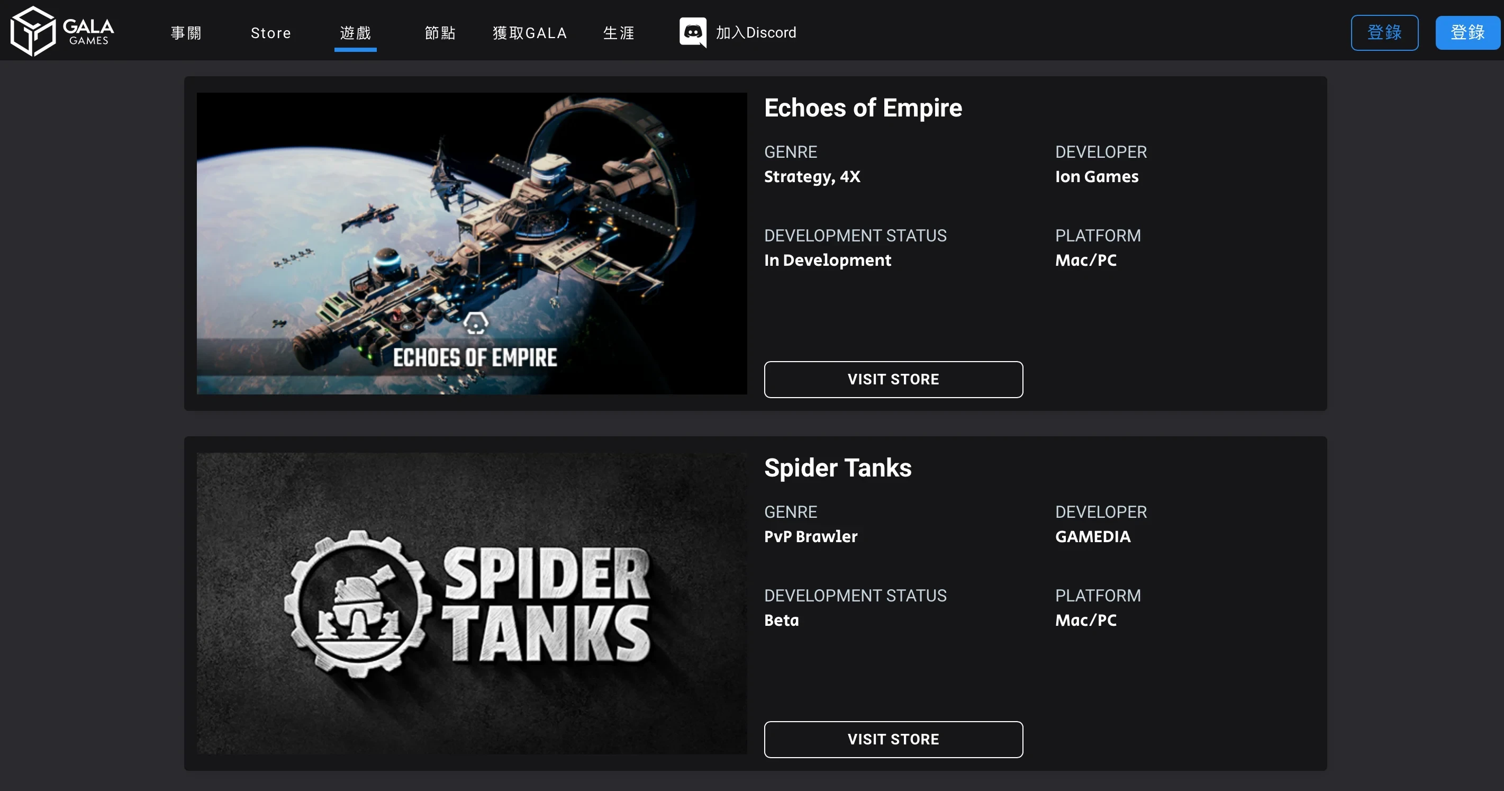Click the GALA GAMES wordmark text
This screenshot has width=1504, height=791.
89,31
